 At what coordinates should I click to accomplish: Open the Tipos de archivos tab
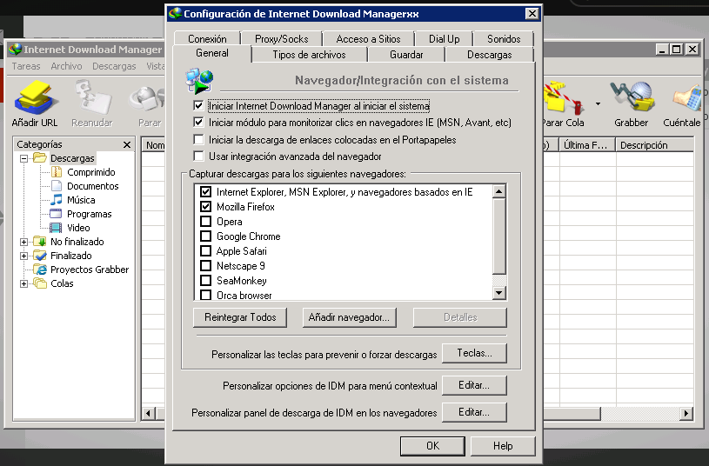point(310,55)
